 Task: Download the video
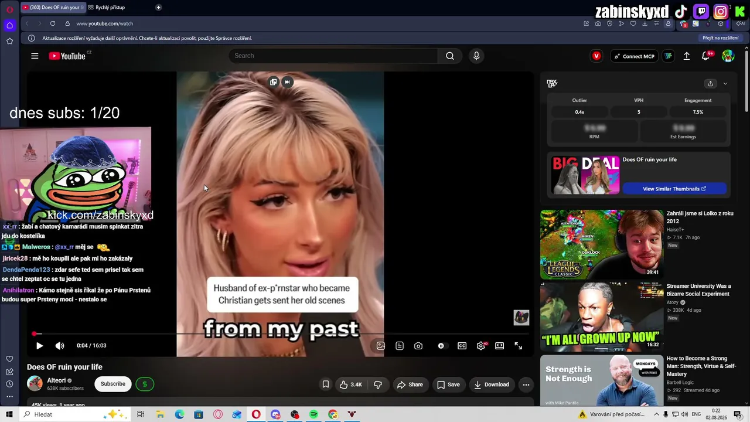[x=492, y=384]
